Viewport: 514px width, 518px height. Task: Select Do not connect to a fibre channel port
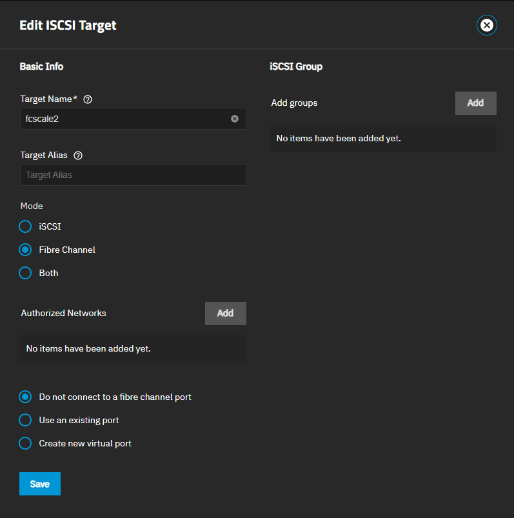point(25,397)
